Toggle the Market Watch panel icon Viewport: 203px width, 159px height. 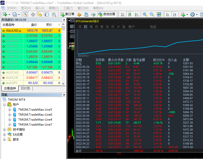coord(26,14)
